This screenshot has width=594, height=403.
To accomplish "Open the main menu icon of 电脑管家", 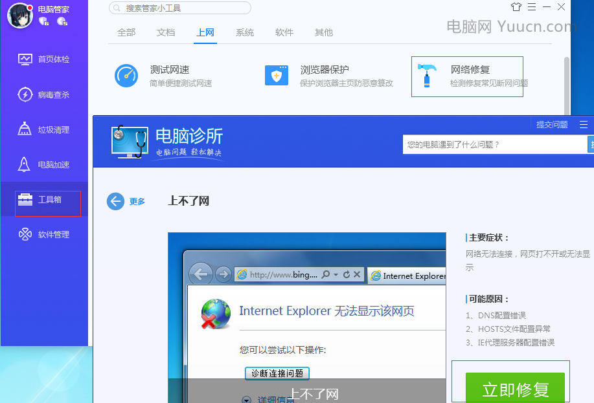I will (532, 7).
